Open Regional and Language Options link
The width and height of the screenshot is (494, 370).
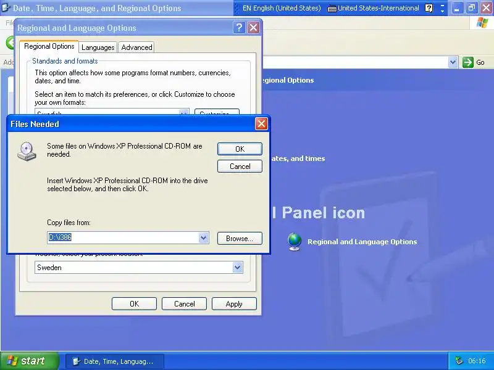pyautogui.click(x=362, y=242)
